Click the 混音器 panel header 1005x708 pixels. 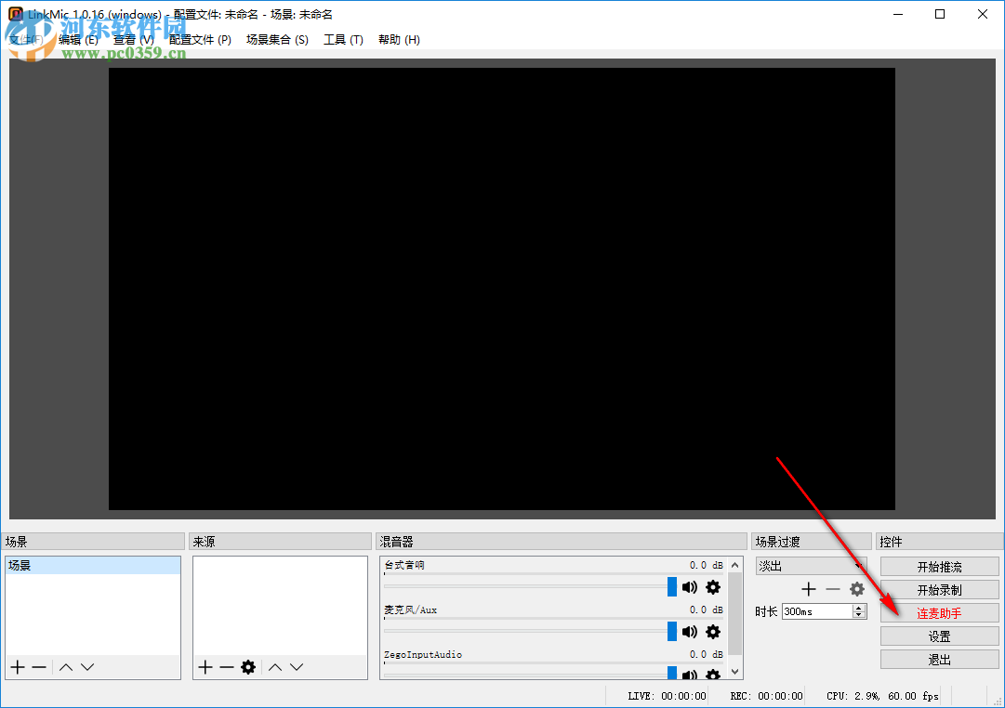coord(562,542)
